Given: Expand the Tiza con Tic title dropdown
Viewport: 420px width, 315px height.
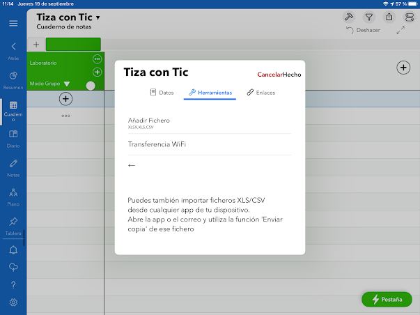Looking at the screenshot, I should coord(98,17).
